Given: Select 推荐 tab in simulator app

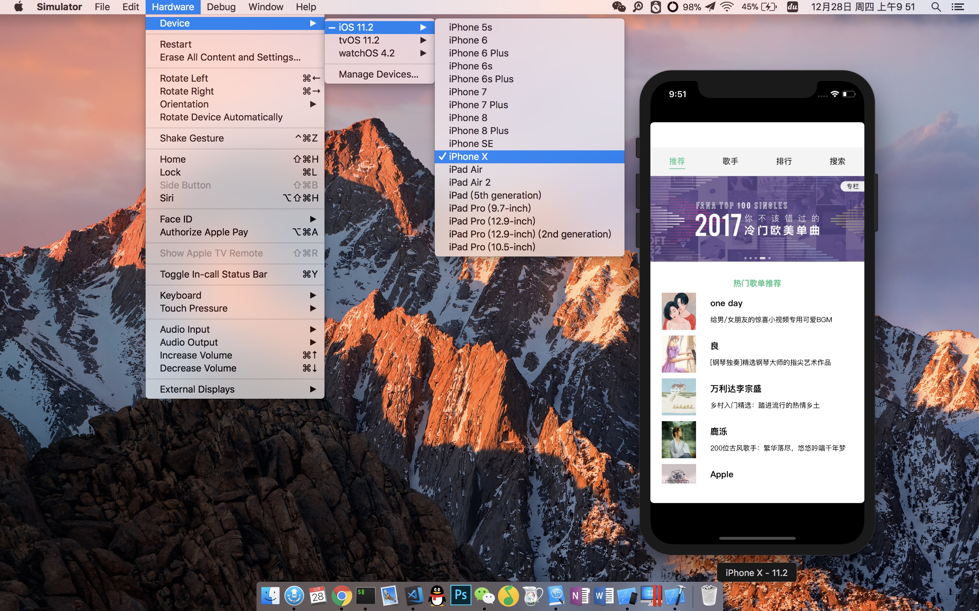Looking at the screenshot, I should 677,161.
